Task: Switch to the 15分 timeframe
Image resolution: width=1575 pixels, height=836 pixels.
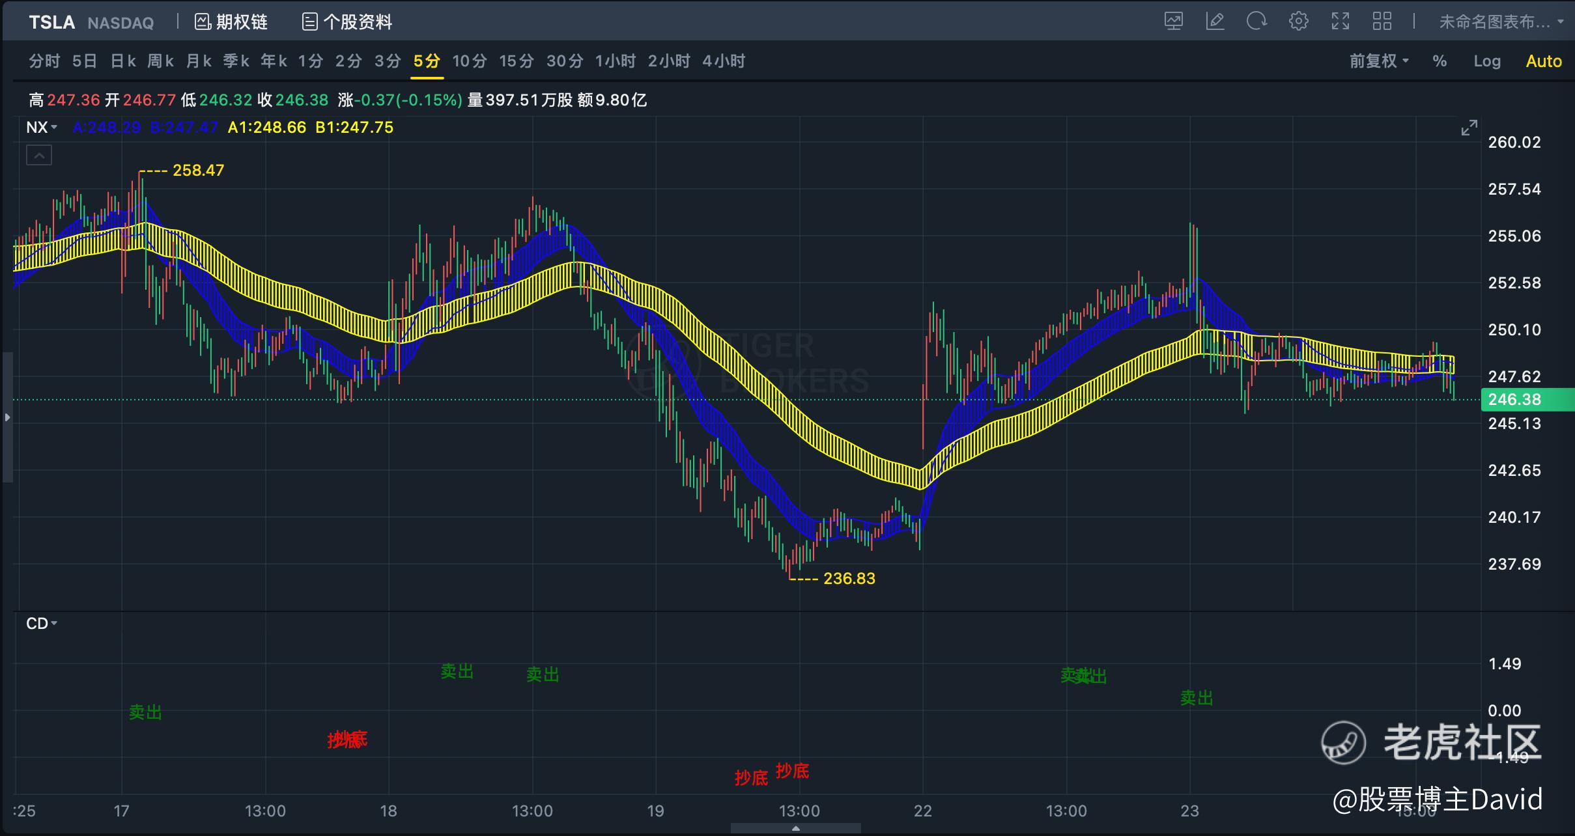Action: (517, 61)
